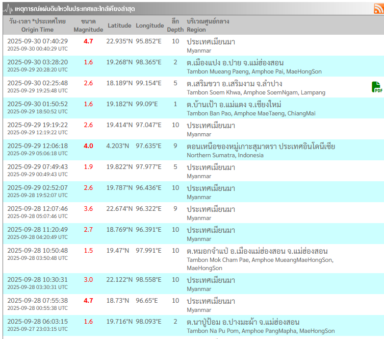Click longitude 95.852°E
Viewport: 384px width, 339px height.
tap(148, 41)
